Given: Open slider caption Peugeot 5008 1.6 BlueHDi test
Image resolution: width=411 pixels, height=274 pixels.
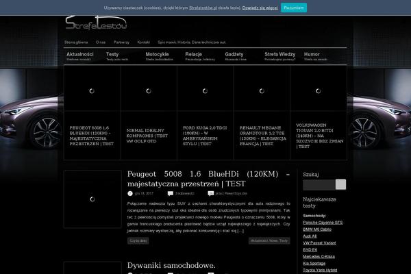Looking at the screenshot, I should point(92,136).
